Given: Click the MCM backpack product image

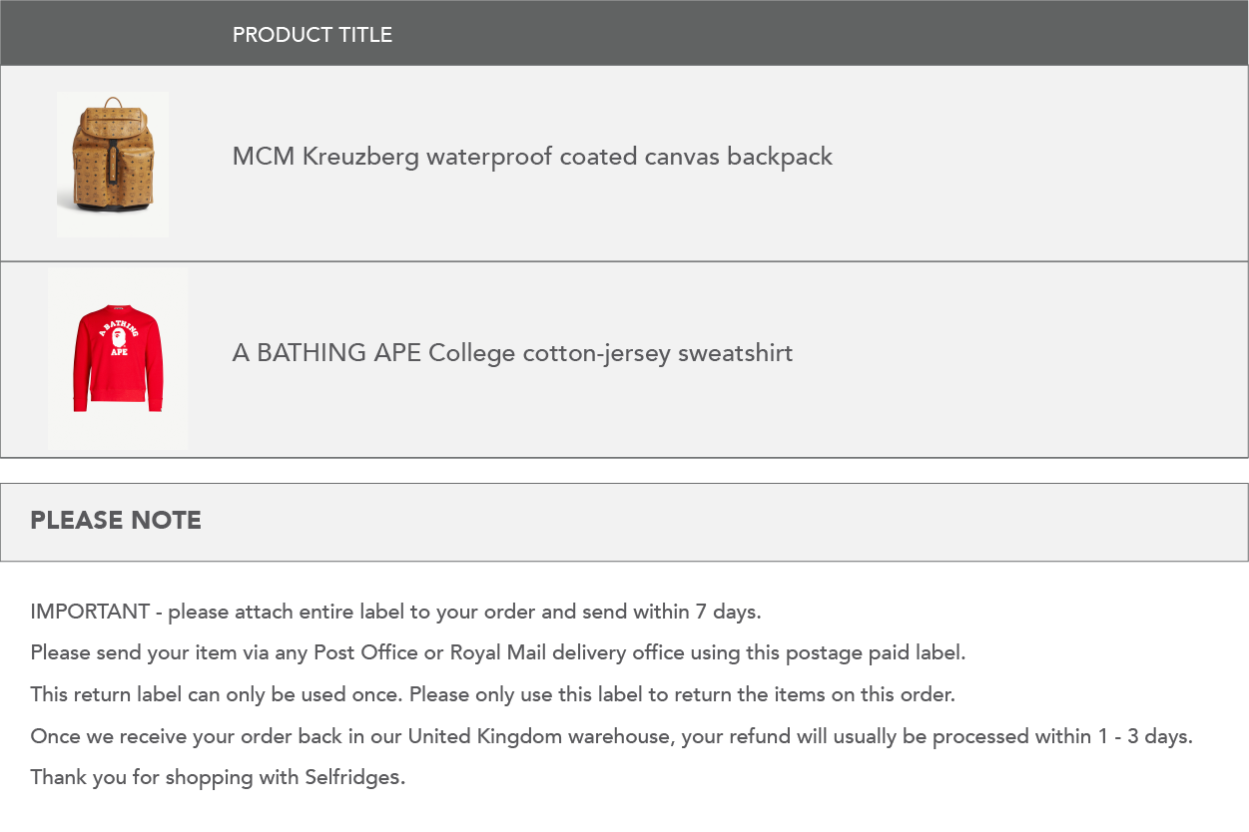Looking at the screenshot, I should 113,165.
